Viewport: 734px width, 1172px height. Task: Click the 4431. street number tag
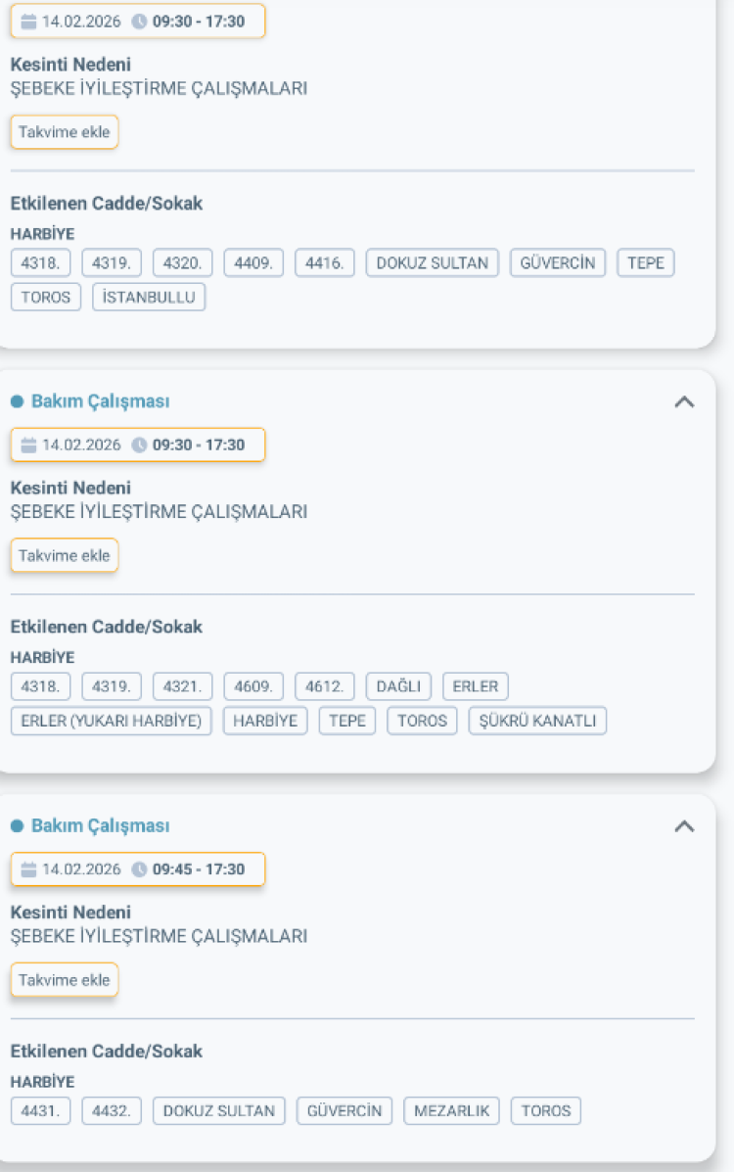pyautogui.click(x=40, y=1111)
